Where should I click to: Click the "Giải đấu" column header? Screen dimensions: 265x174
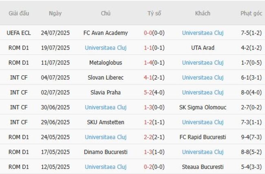click(19, 13)
